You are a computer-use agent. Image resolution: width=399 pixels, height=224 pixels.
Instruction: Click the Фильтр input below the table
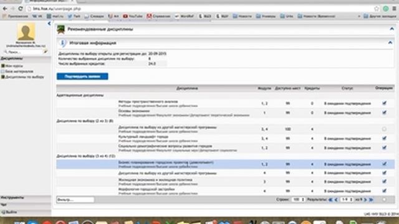[75, 200]
